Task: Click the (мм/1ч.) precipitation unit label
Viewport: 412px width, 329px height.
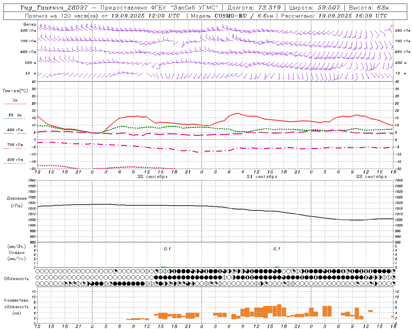Action: coord(17,259)
